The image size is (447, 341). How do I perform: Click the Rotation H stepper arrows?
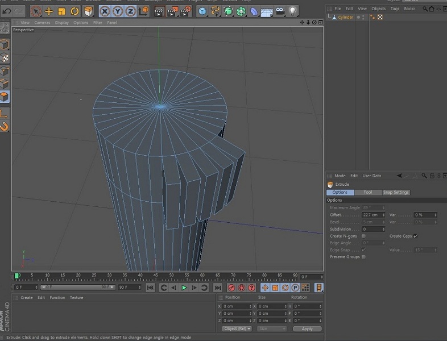point(320,306)
